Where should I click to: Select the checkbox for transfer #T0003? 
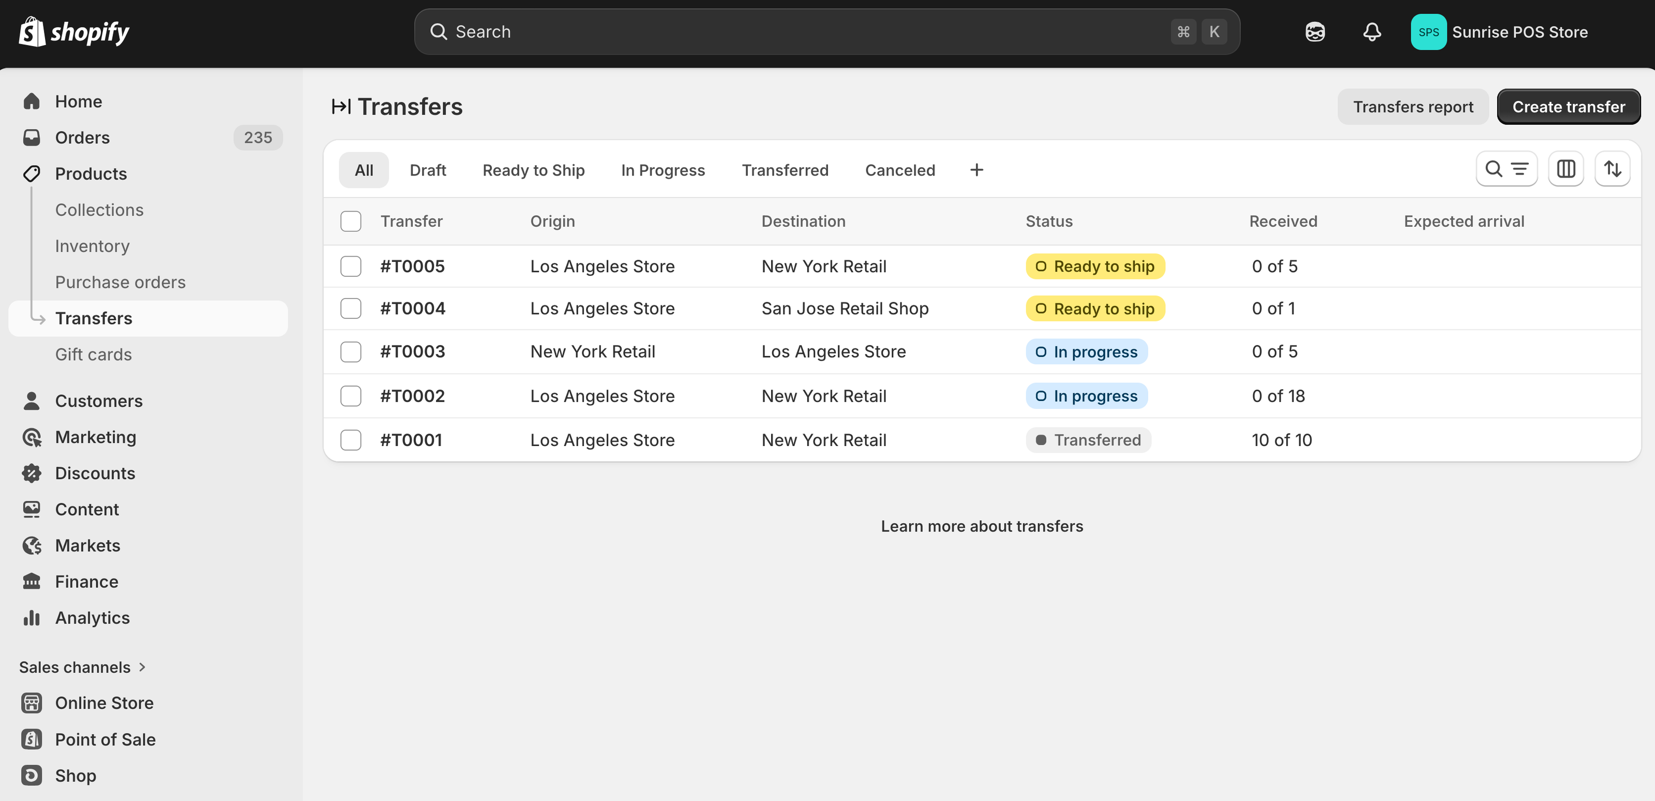pyautogui.click(x=351, y=352)
